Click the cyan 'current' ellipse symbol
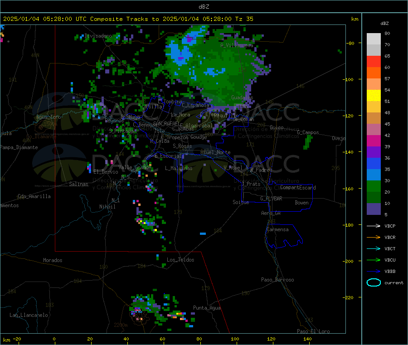 tap(374, 282)
